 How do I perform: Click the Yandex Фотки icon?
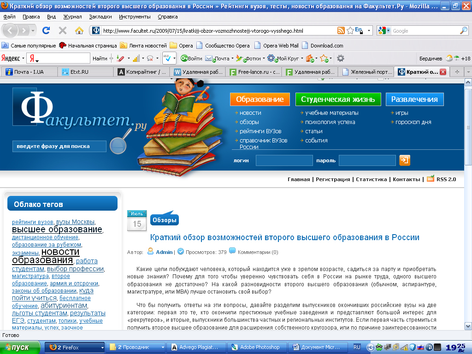click(239, 59)
